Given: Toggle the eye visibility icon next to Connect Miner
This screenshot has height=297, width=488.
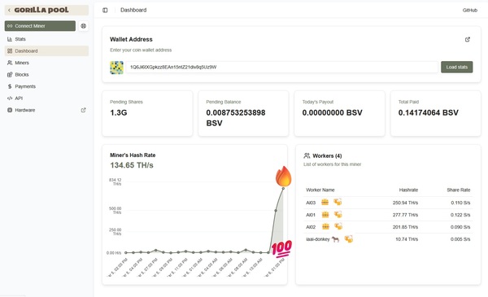Looking at the screenshot, I should coord(84,26).
